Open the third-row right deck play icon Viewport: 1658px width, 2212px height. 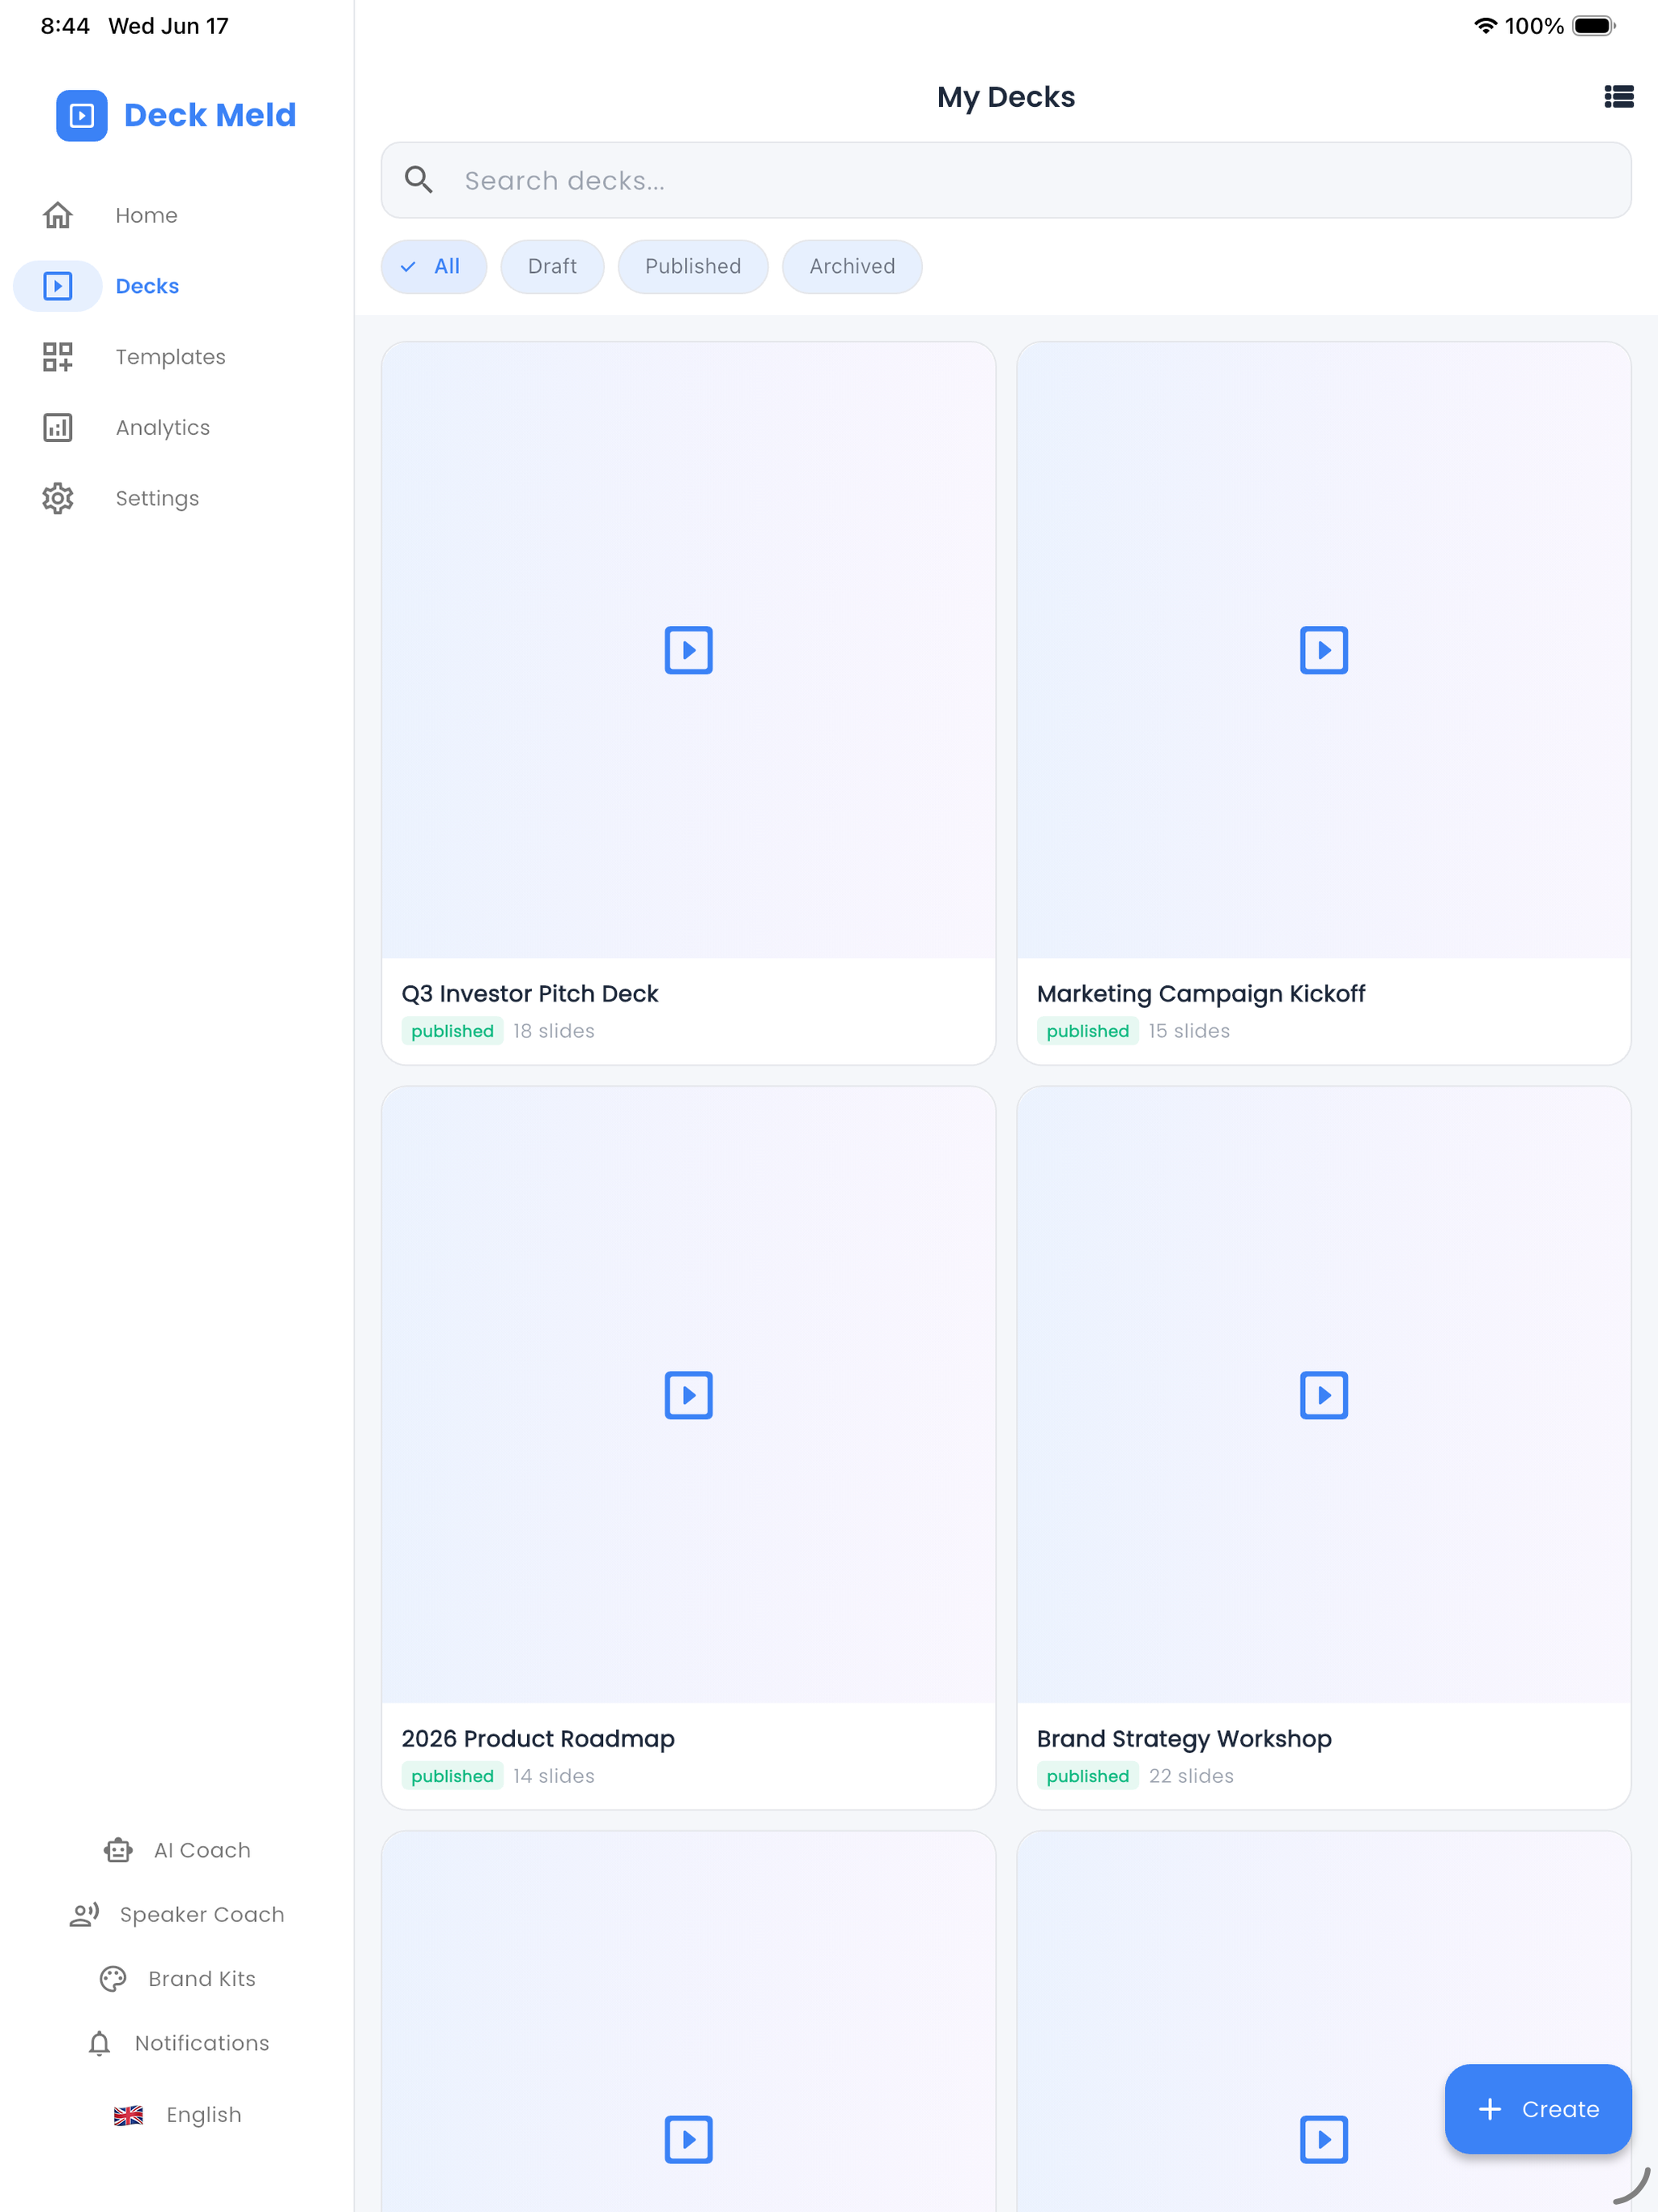(1324, 2139)
